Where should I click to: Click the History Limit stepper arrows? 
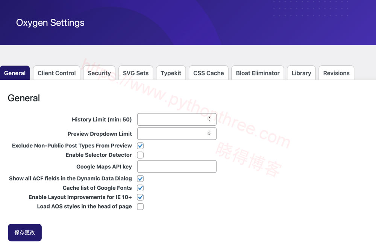(x=209, y=119)
